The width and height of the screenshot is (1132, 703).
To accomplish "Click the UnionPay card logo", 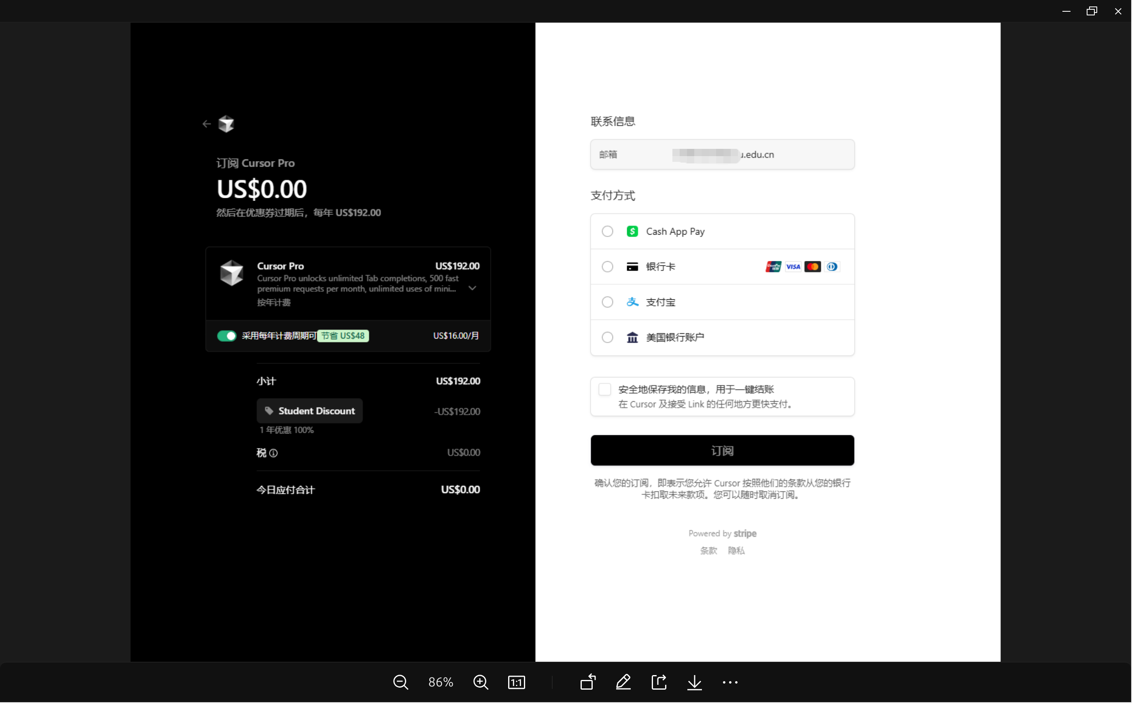I will click(x=774, y=267).
